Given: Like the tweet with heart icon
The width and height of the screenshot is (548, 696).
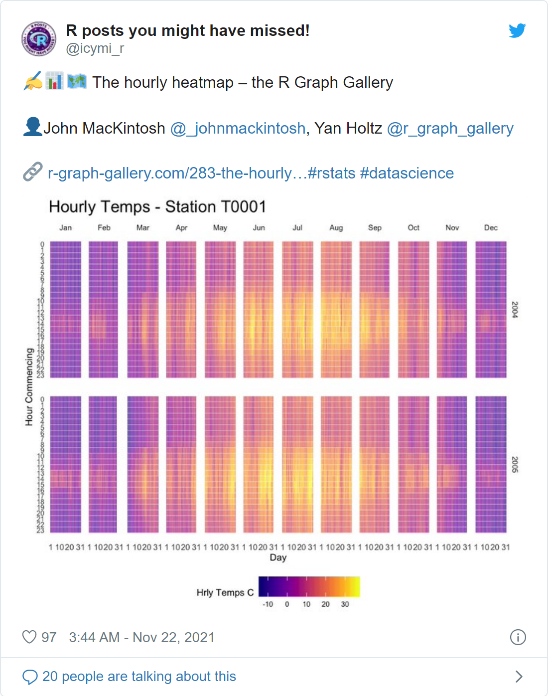Looking at the screenshot, I should coord(30,637).
